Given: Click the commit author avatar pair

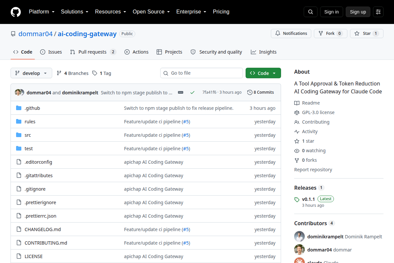Looking at the screenshot, I should click(x=19, y=92).
